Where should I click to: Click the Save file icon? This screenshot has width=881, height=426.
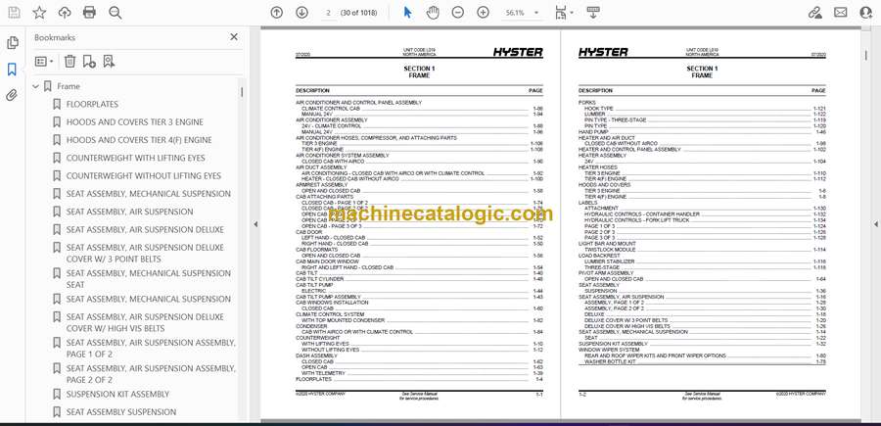click(x=14, y=13)
